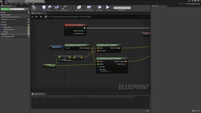Clear the compiler results log
The height and width of the screenshot is (113, 201).
click(x=148, y=111)
